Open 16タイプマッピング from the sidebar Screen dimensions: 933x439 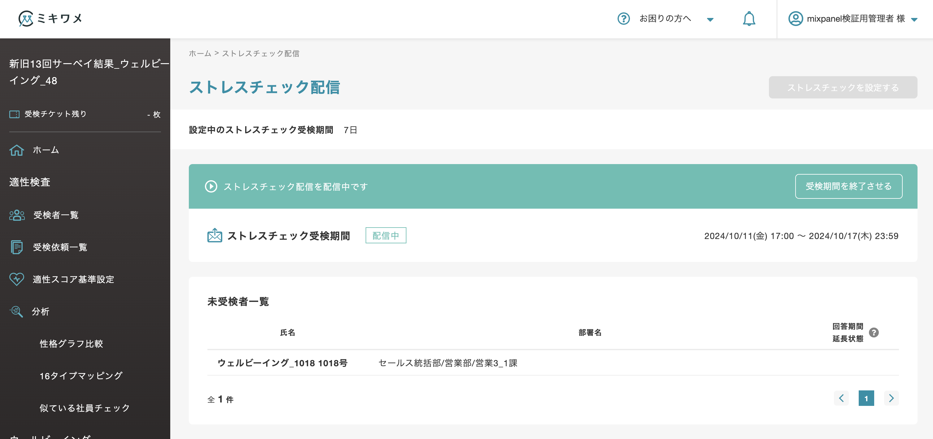click(x=81, y=376)
